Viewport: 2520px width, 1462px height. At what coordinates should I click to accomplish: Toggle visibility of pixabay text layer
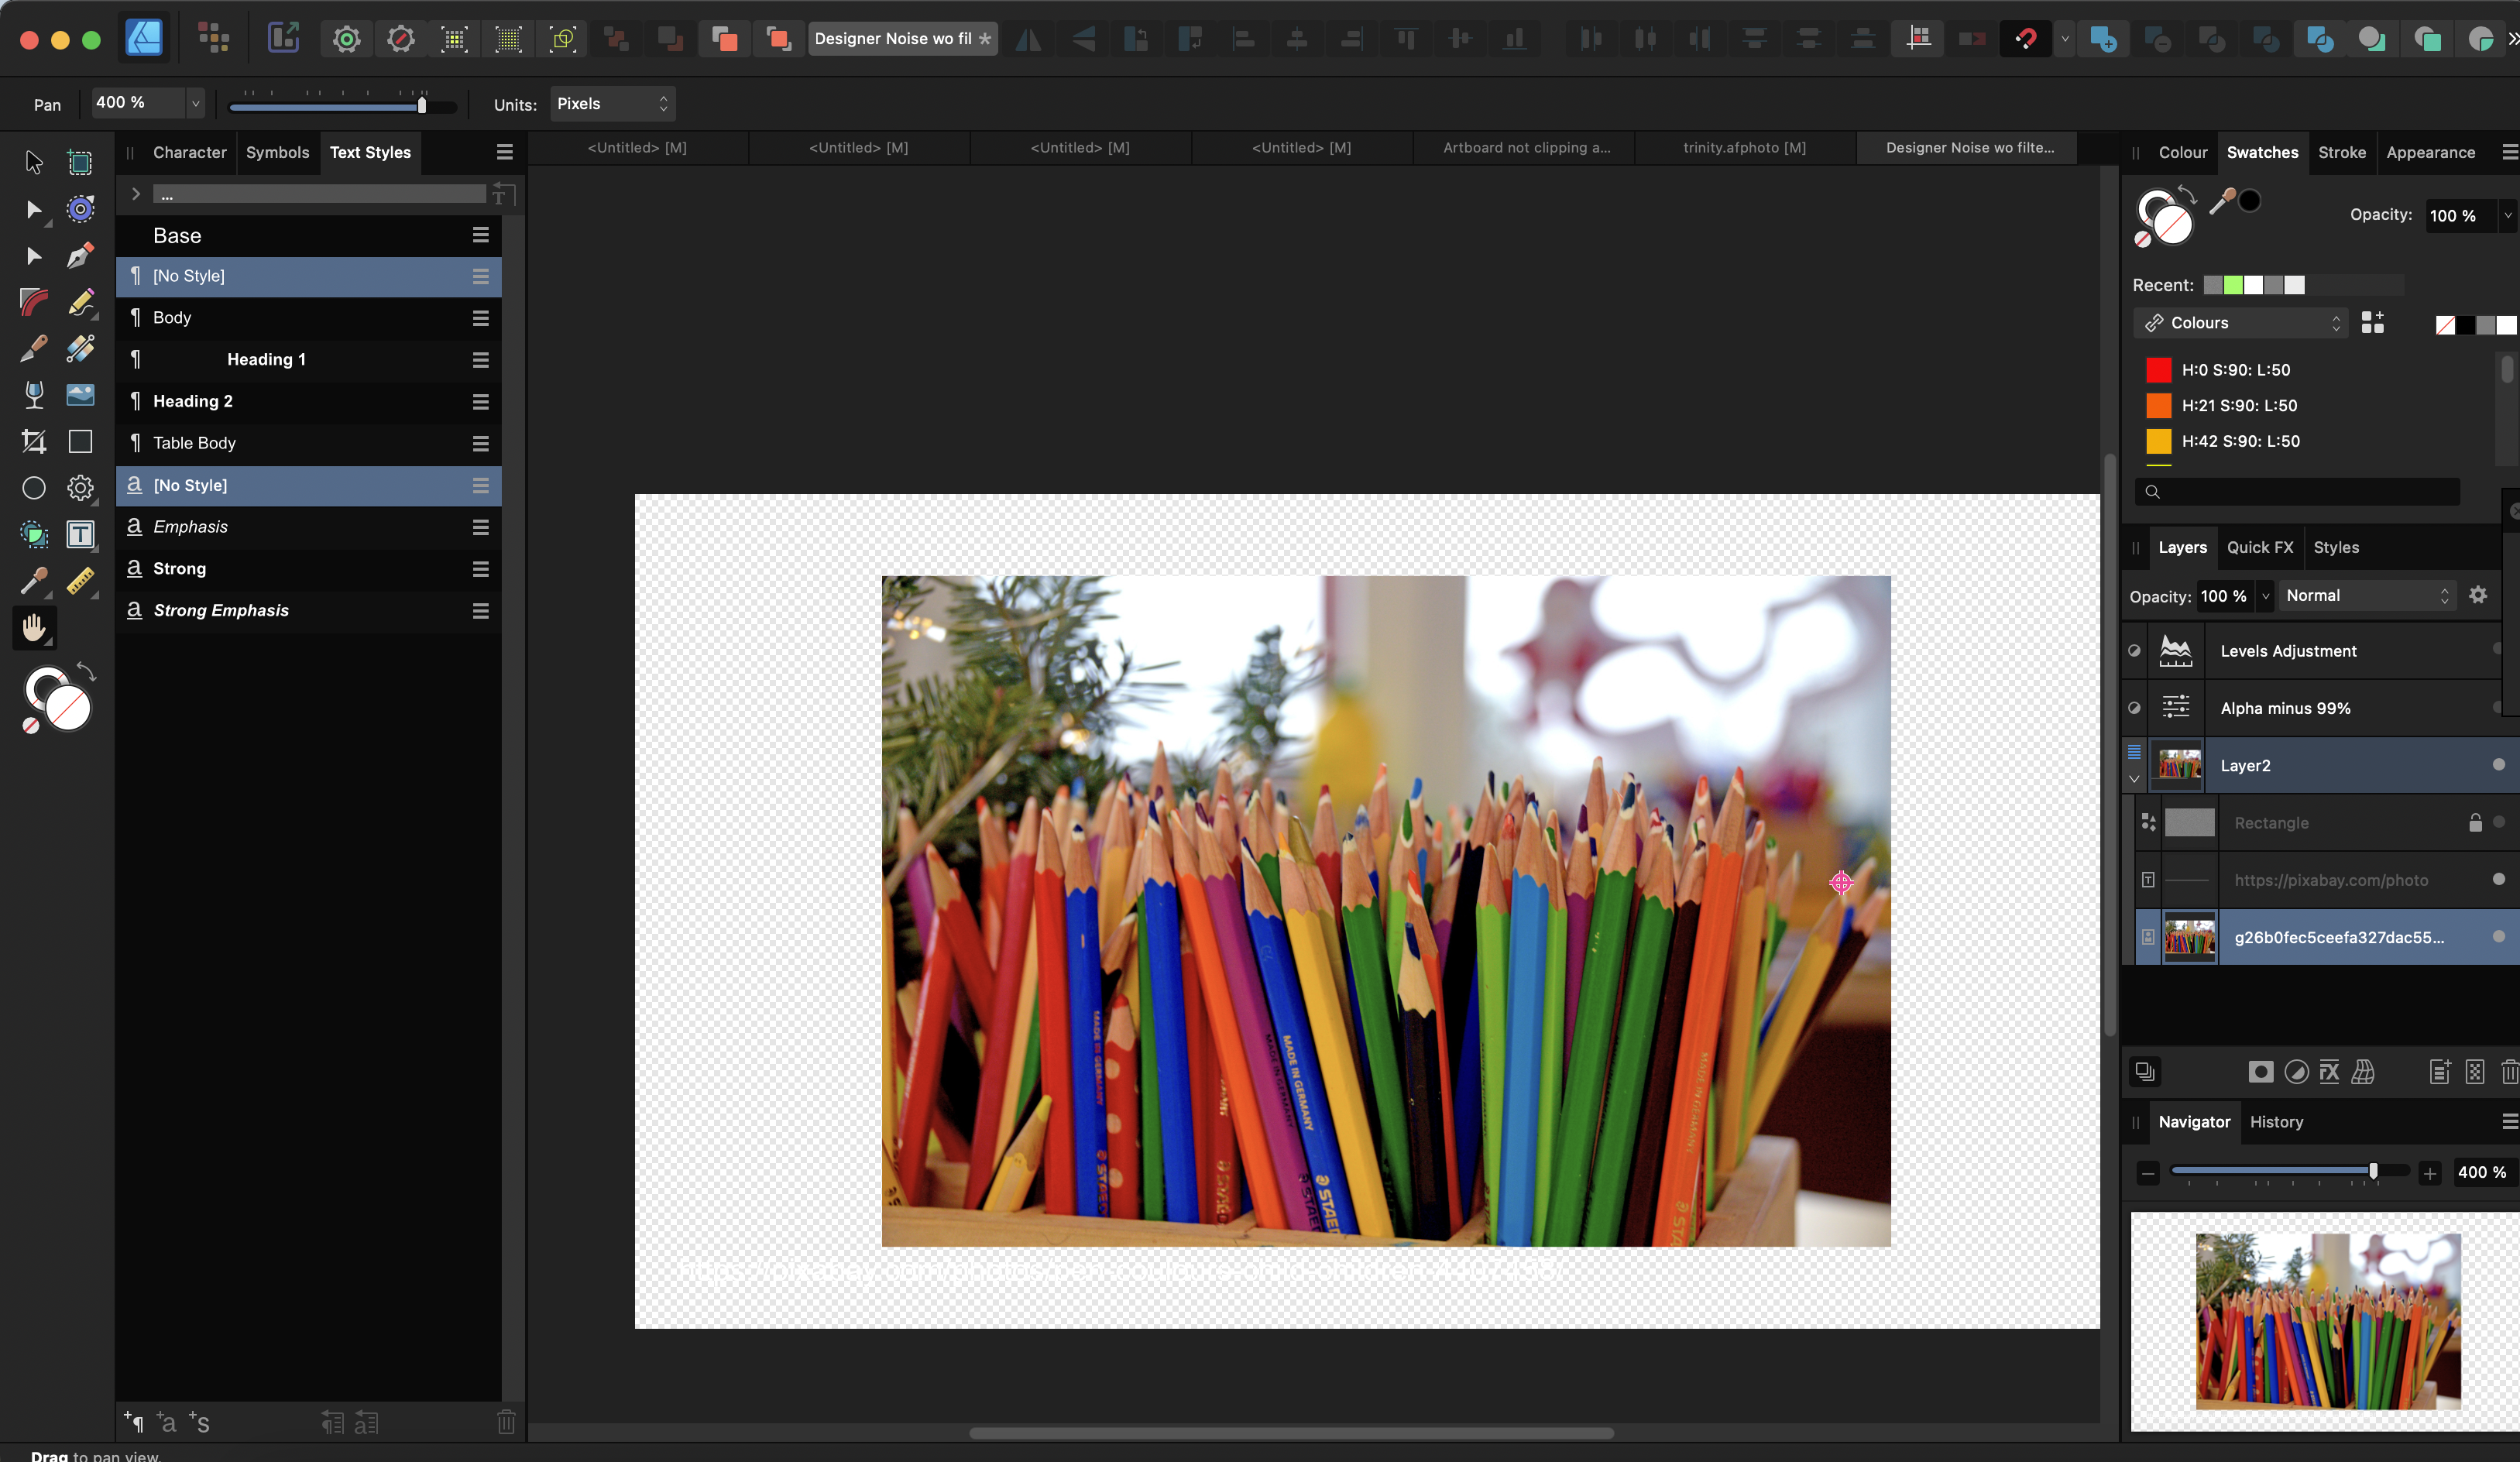point(2499,879)
